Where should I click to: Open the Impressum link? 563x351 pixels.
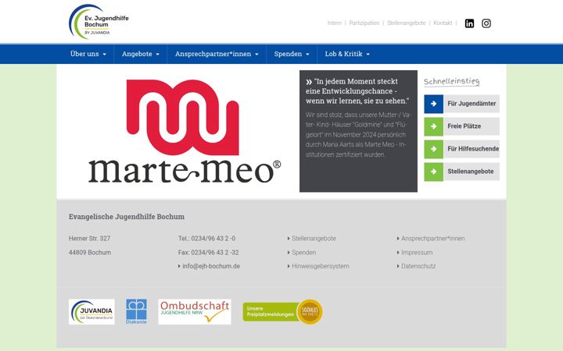click(417, 253)
